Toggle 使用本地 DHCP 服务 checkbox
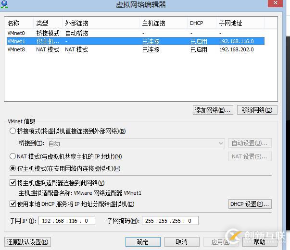Image resolution: width=290 pixels, height=250 pixels. [13, 204]
